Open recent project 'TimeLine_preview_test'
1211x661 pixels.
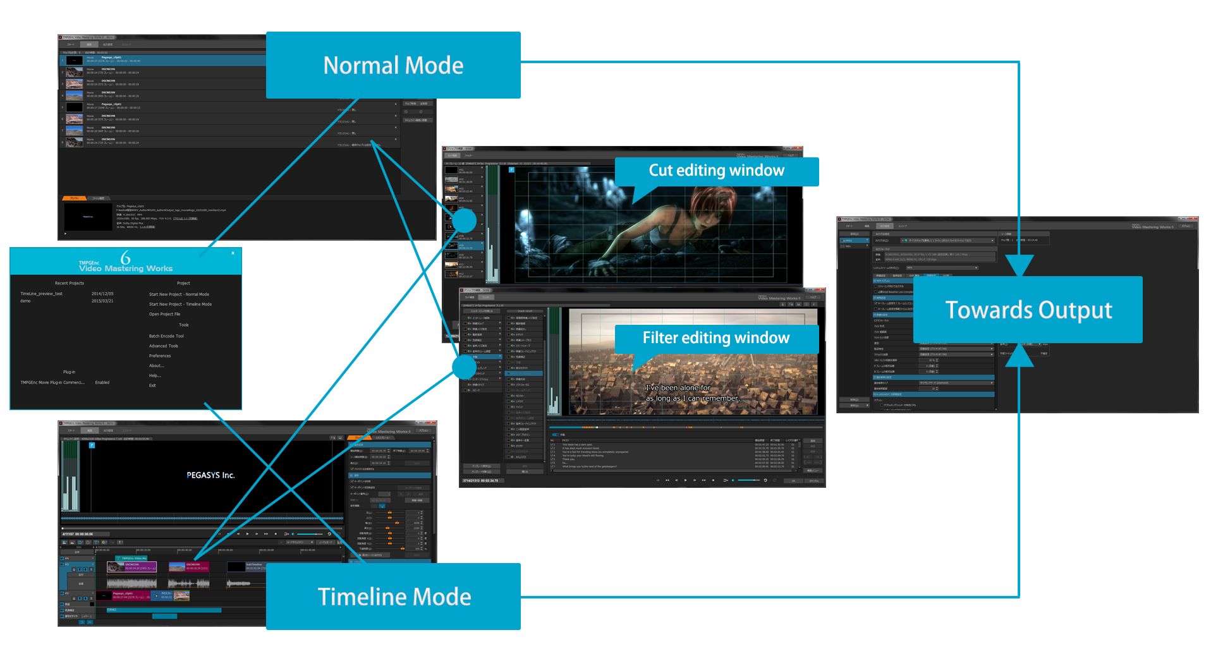pos(41,294)
